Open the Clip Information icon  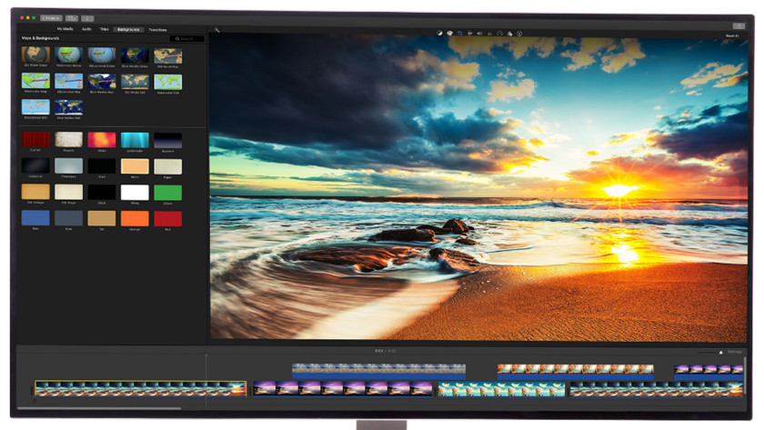pyautogui.click(x=519, y=33)
